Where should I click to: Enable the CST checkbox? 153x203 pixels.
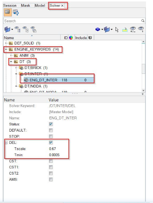(51, 161)
